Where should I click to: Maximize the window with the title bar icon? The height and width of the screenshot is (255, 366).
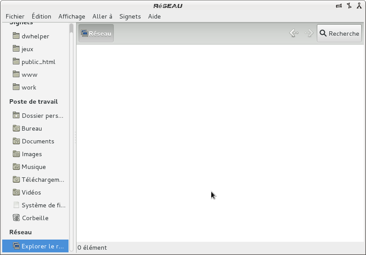[x=349, y=6]
